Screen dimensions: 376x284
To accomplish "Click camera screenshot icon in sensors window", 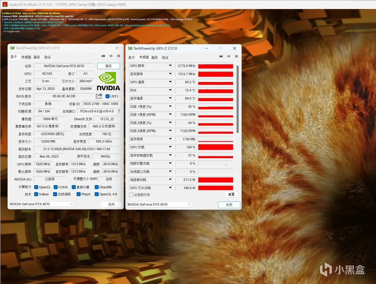I will pyautogui.click(x=221, y=56).
